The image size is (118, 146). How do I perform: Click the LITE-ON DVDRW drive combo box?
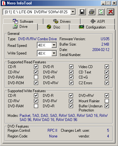[39, 12]
